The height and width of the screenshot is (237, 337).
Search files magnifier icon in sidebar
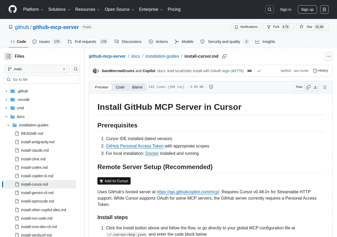click(76, 69)
